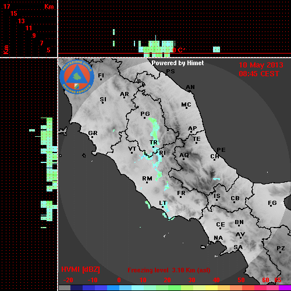The height and width of the screenshot is (291, 291).
Task: Click the Protezione Civile Regione Abruzzo logo
Action: tap(77, 77)
